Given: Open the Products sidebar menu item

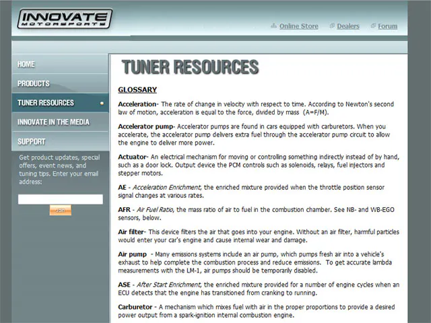Looking at the screenshot, I should click(x=34, y=83).
